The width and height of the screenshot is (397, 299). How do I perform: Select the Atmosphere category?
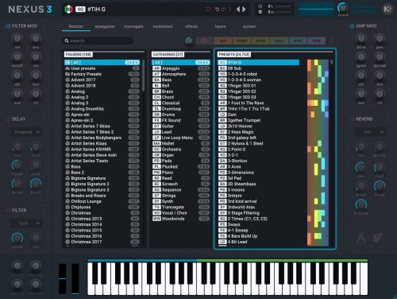pyautogui.click(x=181, y=74)
